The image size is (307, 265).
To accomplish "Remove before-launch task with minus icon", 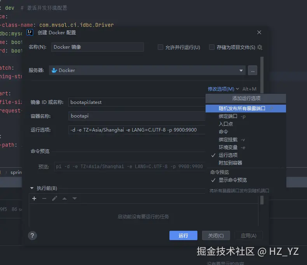I will [x=44, y=198].
